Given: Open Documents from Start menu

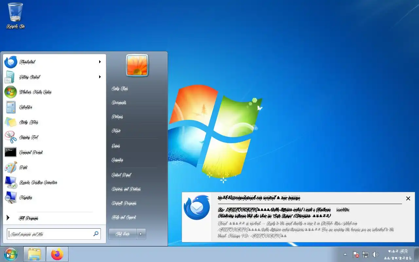Looking at the screenshot, I should coord(119,103).
